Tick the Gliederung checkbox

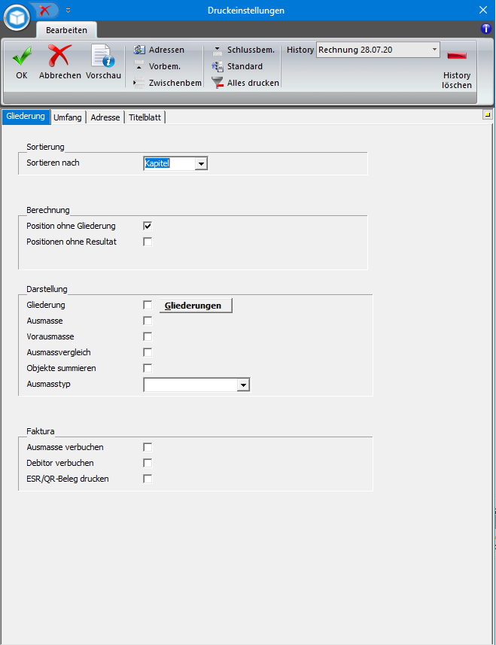point(148,305)
